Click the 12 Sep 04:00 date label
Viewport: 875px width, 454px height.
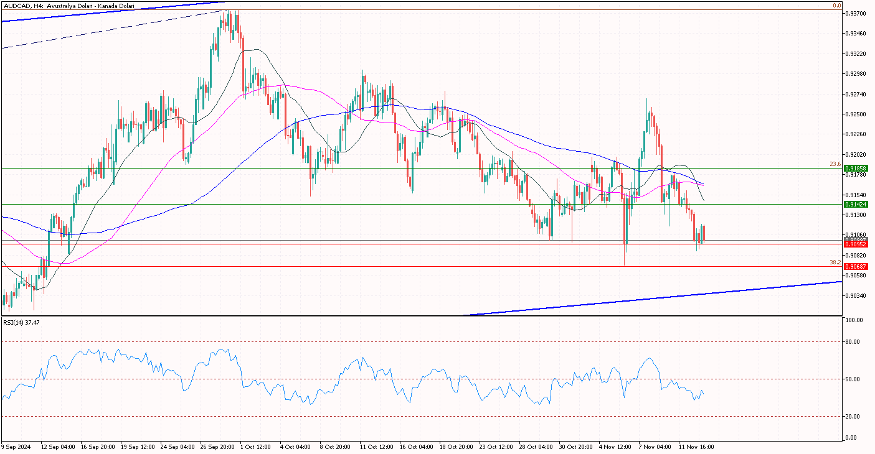(58, 447)
